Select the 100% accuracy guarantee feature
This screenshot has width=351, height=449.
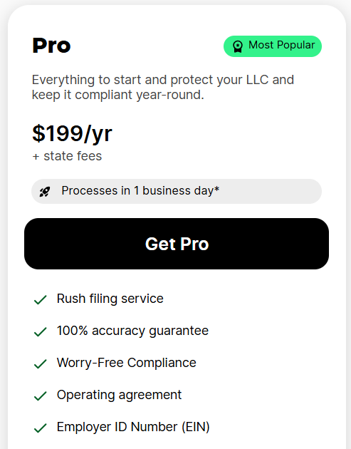(132, 331)
